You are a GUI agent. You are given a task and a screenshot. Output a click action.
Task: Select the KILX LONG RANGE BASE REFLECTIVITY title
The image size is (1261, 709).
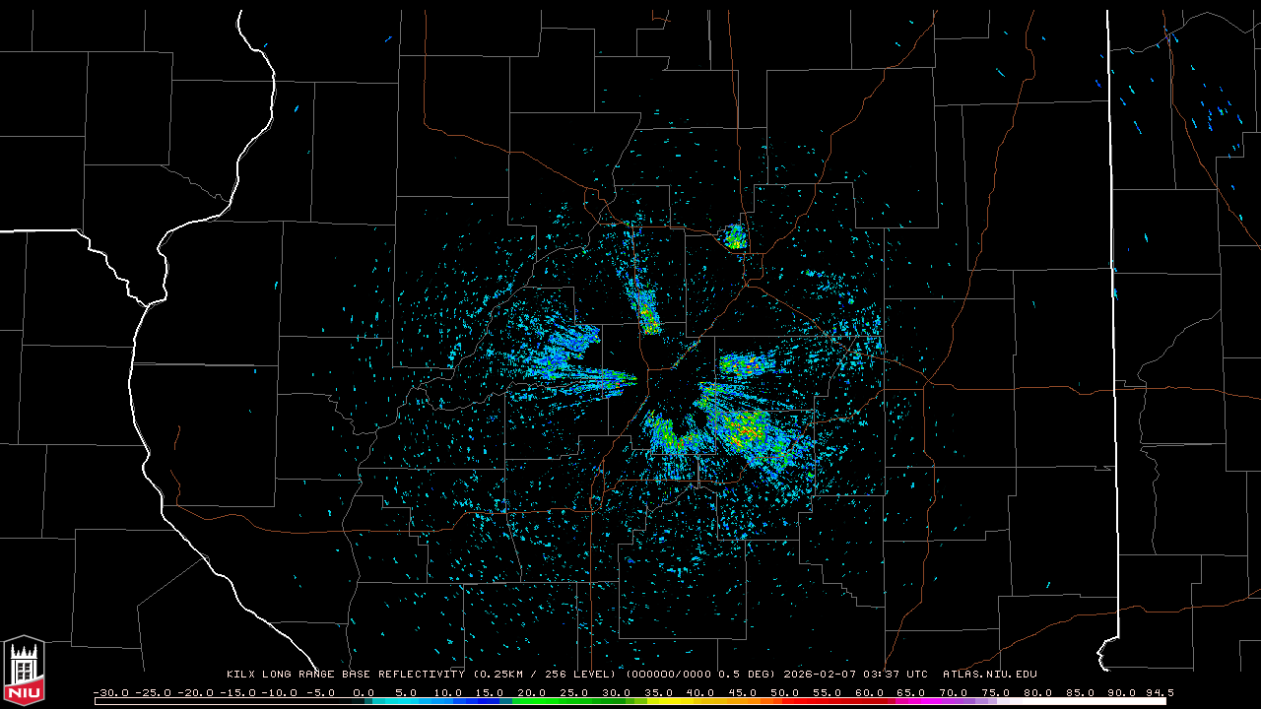pos(347,674)
